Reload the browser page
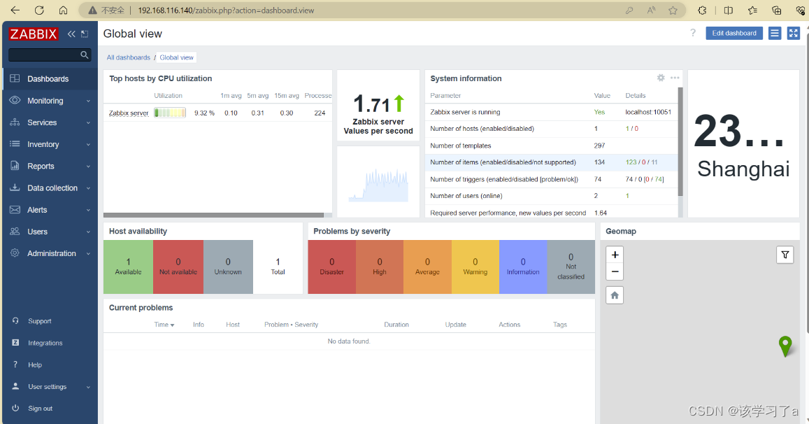This screenshot has width=809, height=424. [39, 10]
